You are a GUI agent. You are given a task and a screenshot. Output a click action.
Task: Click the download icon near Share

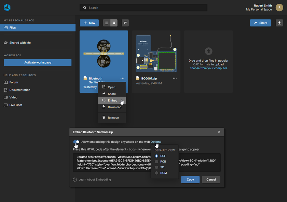(x=279, y=22)
